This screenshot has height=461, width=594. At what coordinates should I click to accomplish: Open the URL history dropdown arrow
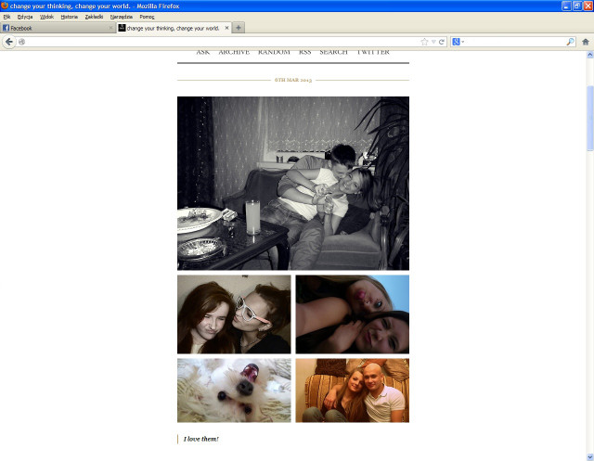pos(433,42)
